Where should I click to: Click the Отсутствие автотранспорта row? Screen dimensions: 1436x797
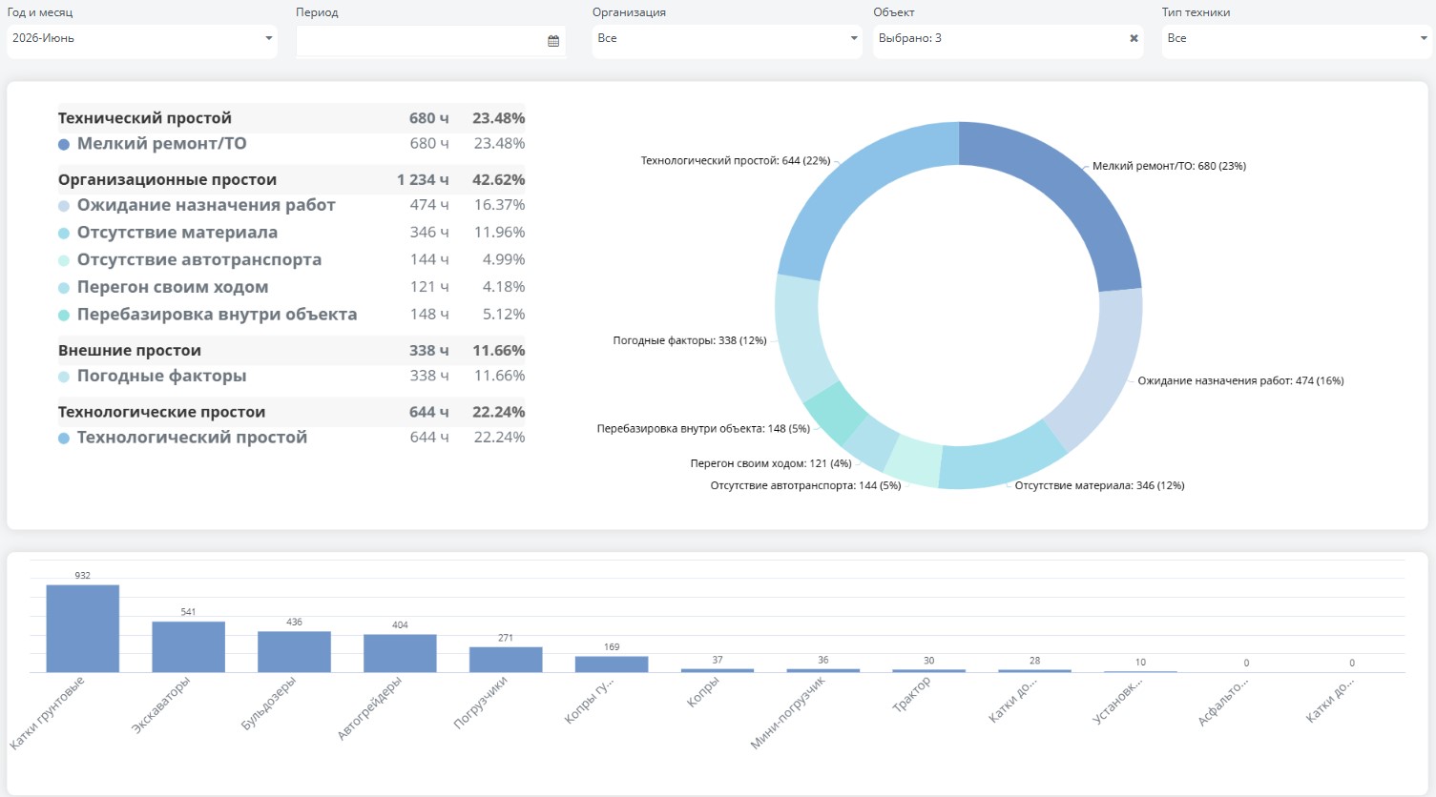point(291,259)
